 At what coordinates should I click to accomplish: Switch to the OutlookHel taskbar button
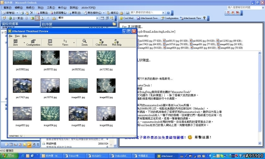(120, 156)
